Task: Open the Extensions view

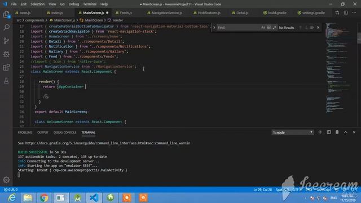Action: click(6, 67)
